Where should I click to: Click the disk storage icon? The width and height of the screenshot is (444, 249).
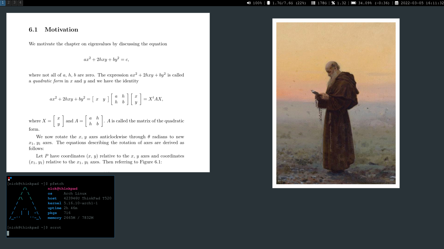tap(313, 3)
